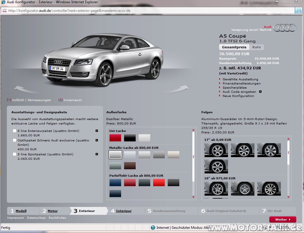The height and width of the screenshot is (233, 304).
Task: Select the brown Metallic-Lack swatch
Action: [x=130, y=166]
